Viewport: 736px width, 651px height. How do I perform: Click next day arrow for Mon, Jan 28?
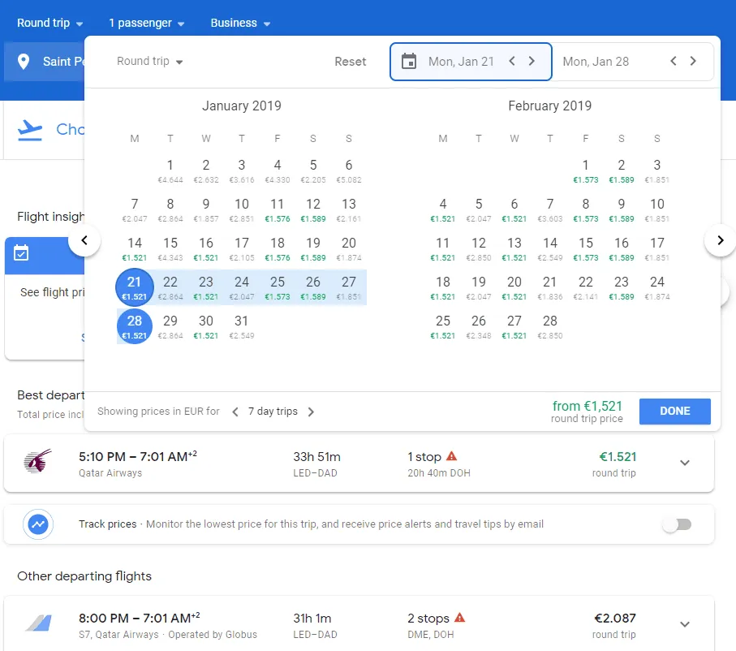click(693, 62)
